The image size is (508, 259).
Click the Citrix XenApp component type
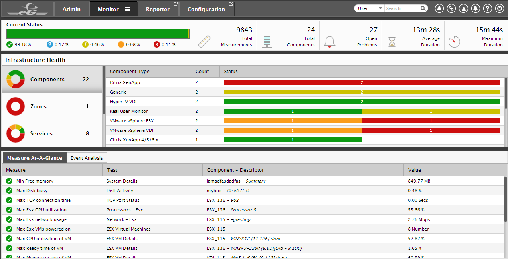tap(125, 82)
